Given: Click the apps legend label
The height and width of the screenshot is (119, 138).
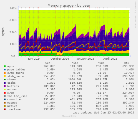Looking at the screenshot, I should [x=11, y=66].
